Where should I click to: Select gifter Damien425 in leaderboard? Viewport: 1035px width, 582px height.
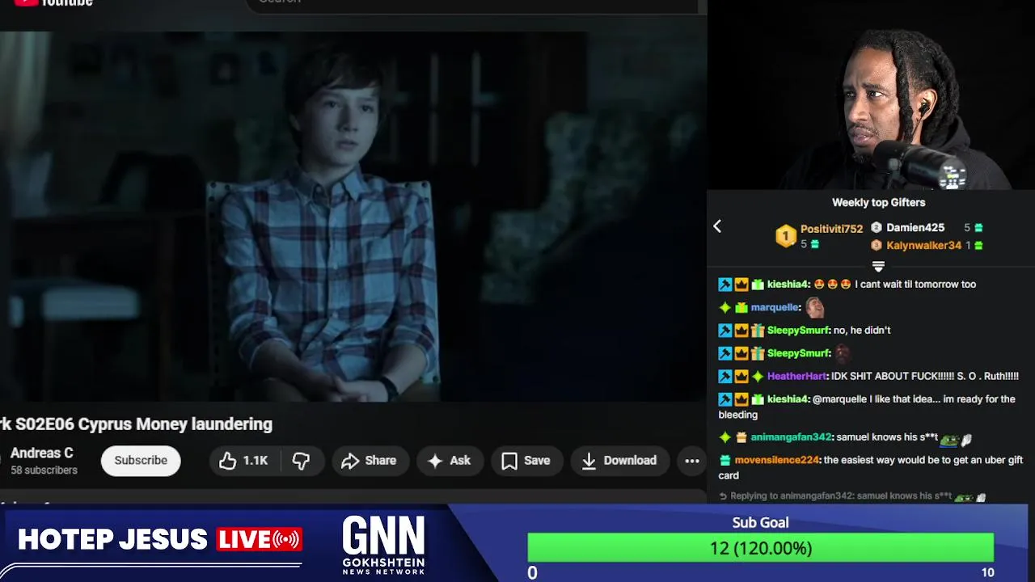point(915,228)
